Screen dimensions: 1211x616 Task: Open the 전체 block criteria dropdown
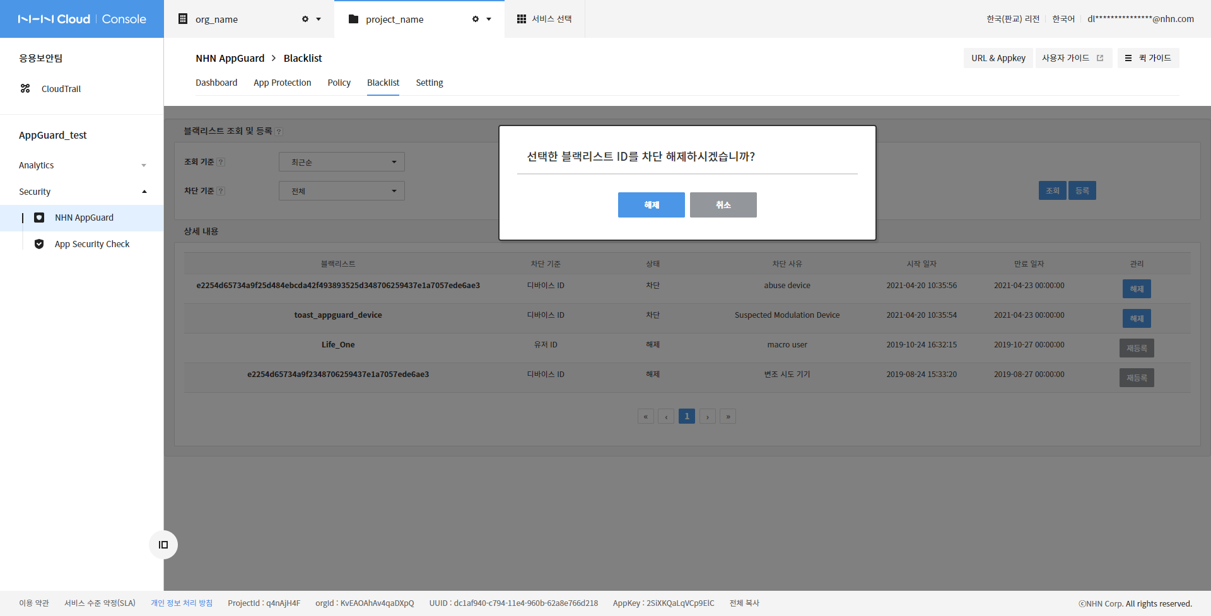coord(342,191)
